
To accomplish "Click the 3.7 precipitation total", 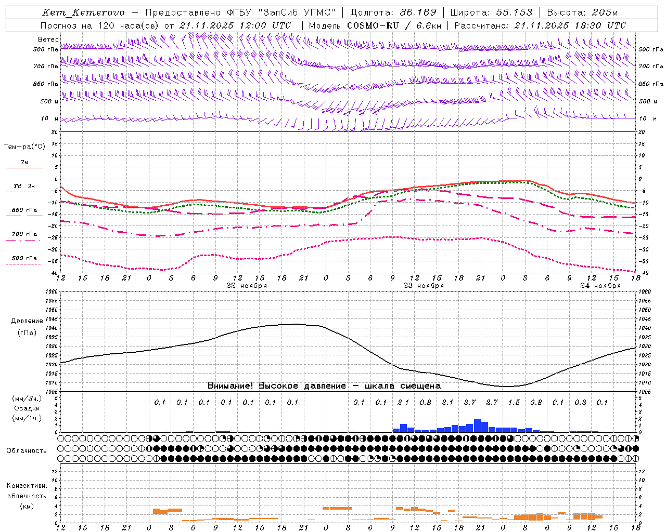I will click(x=470, y=403).
